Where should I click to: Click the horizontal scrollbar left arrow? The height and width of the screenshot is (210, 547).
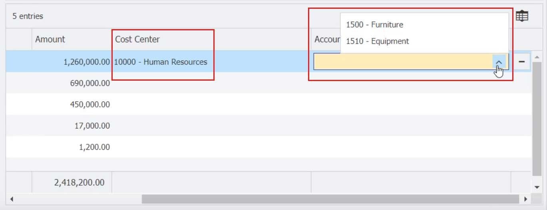pyautogui.click(x=12, y=199)
